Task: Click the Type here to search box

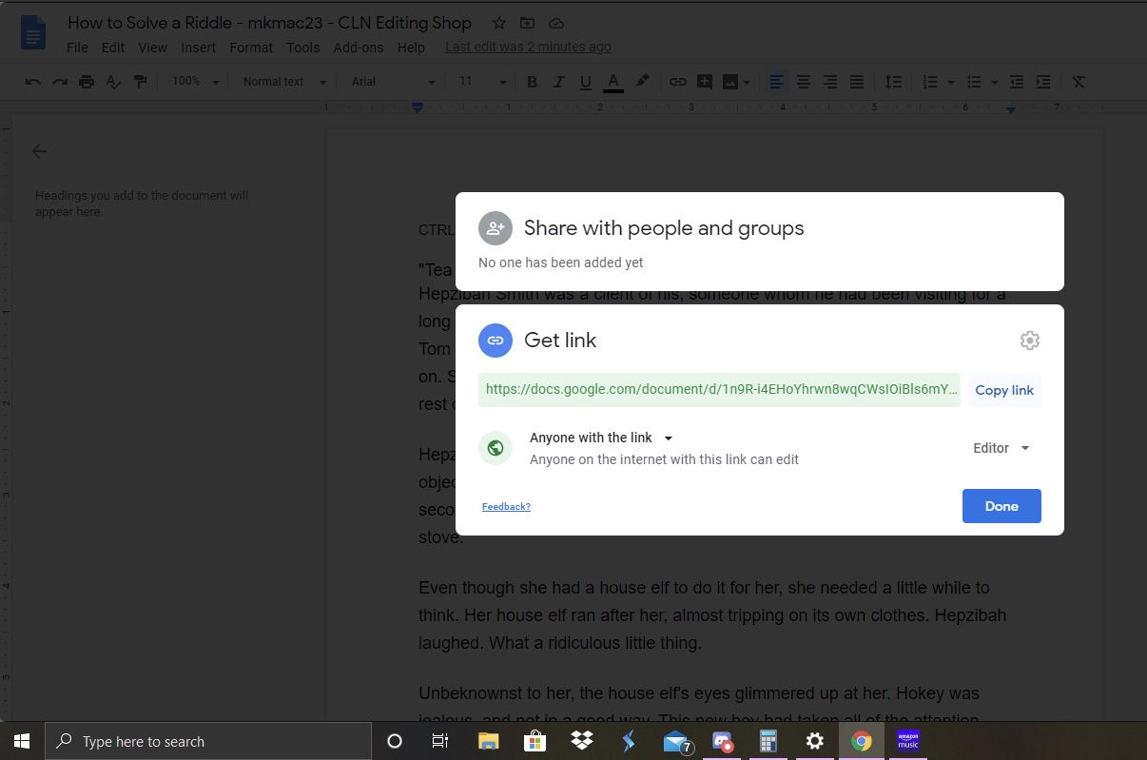Action: click(x=207, y=741)
